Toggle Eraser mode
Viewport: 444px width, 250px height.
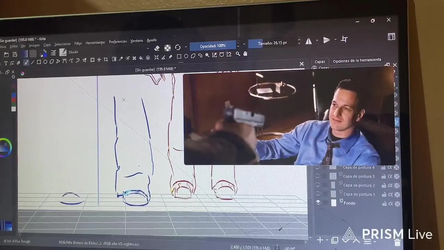coord(157,48)
